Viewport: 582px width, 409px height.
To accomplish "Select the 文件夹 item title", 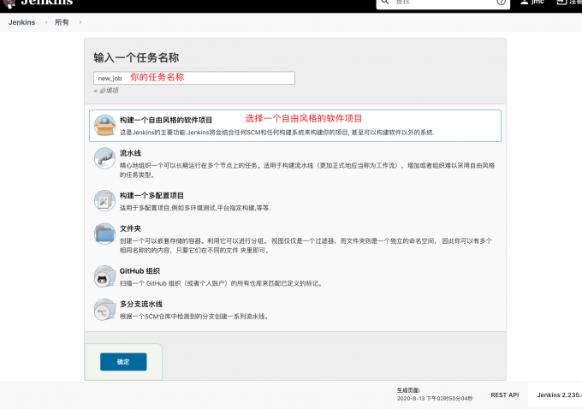I will 130,228.
